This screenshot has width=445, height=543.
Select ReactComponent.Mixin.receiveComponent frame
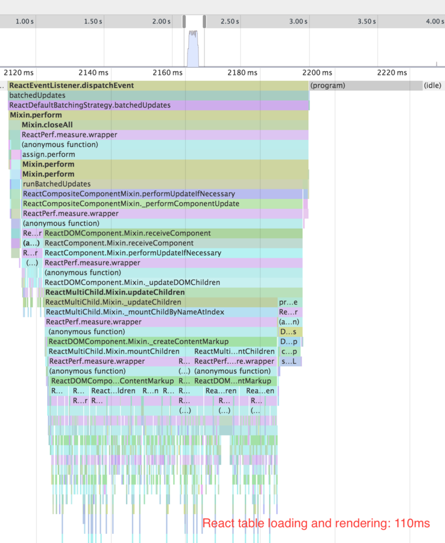(173, 243)
